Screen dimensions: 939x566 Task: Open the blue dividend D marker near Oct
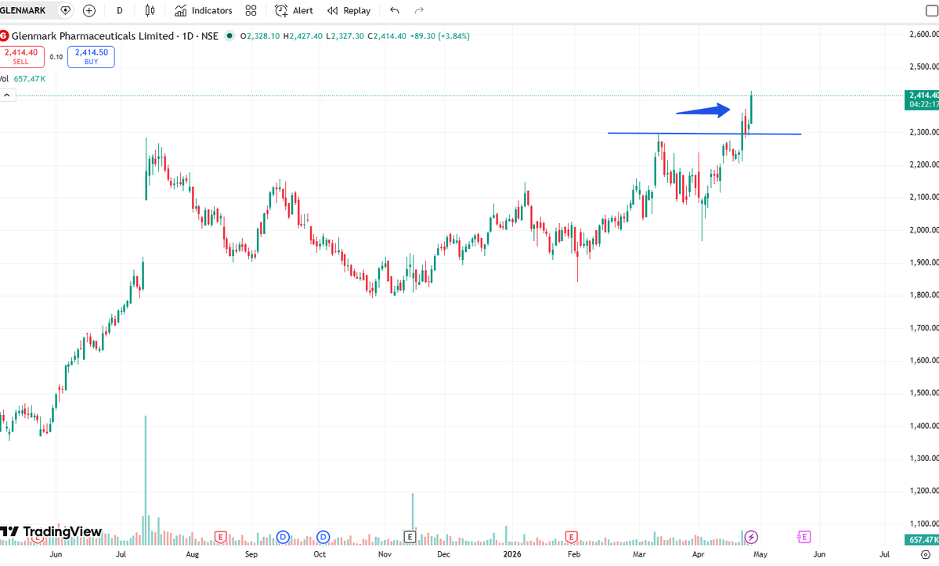tap(323, 537)
